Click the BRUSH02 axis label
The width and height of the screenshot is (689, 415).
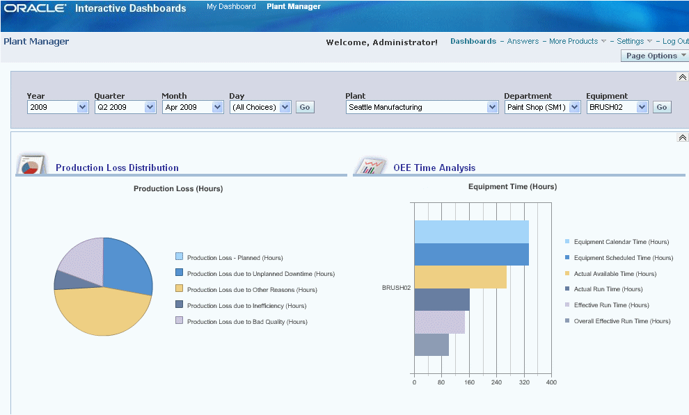point(397,288)
